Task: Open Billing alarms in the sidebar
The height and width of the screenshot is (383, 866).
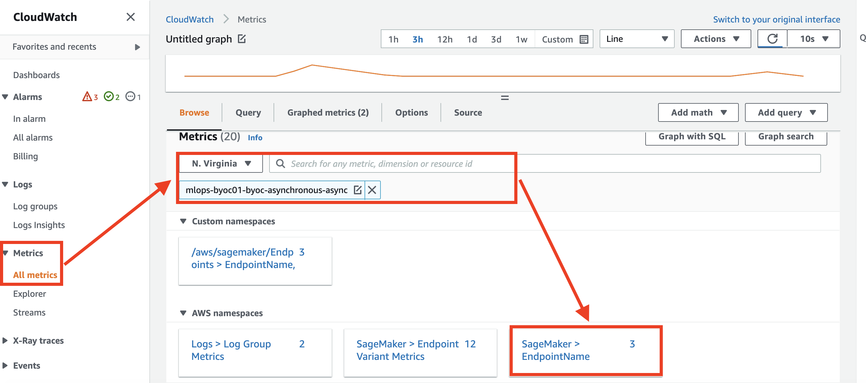Action: [25, 156]
